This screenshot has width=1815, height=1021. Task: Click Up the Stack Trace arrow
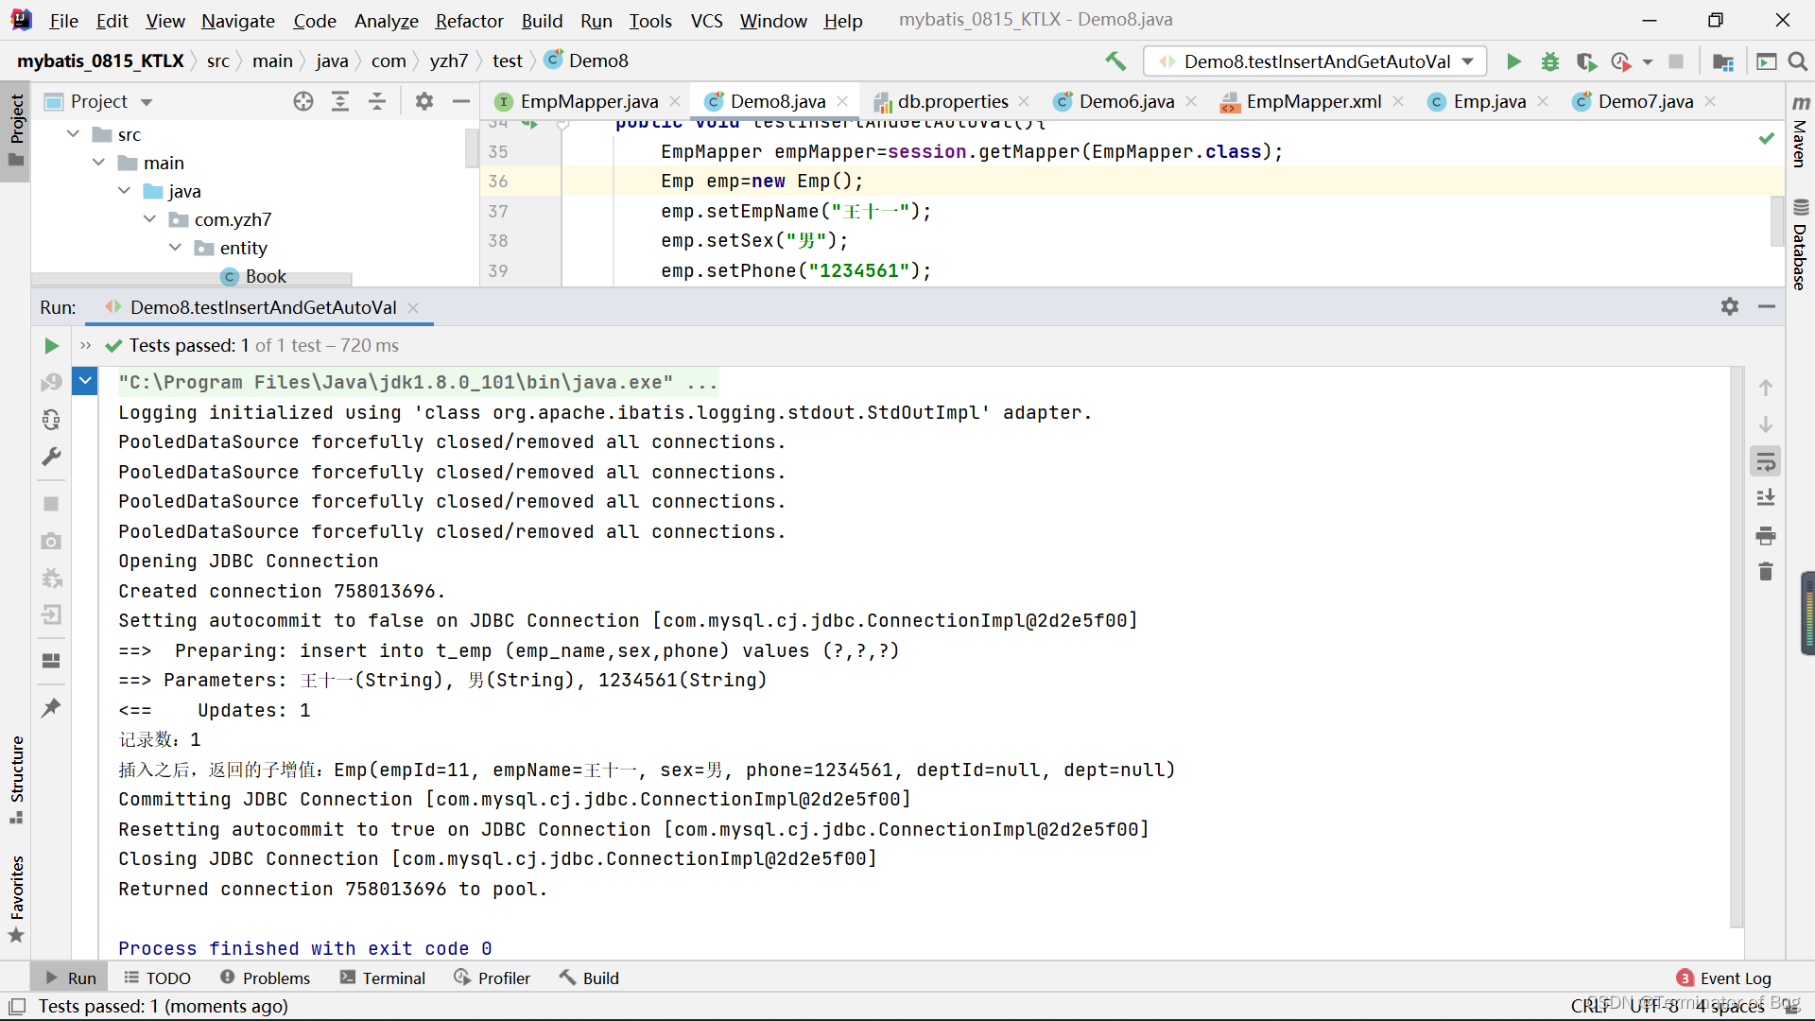pyautogui.click(x=1765, y=388)
